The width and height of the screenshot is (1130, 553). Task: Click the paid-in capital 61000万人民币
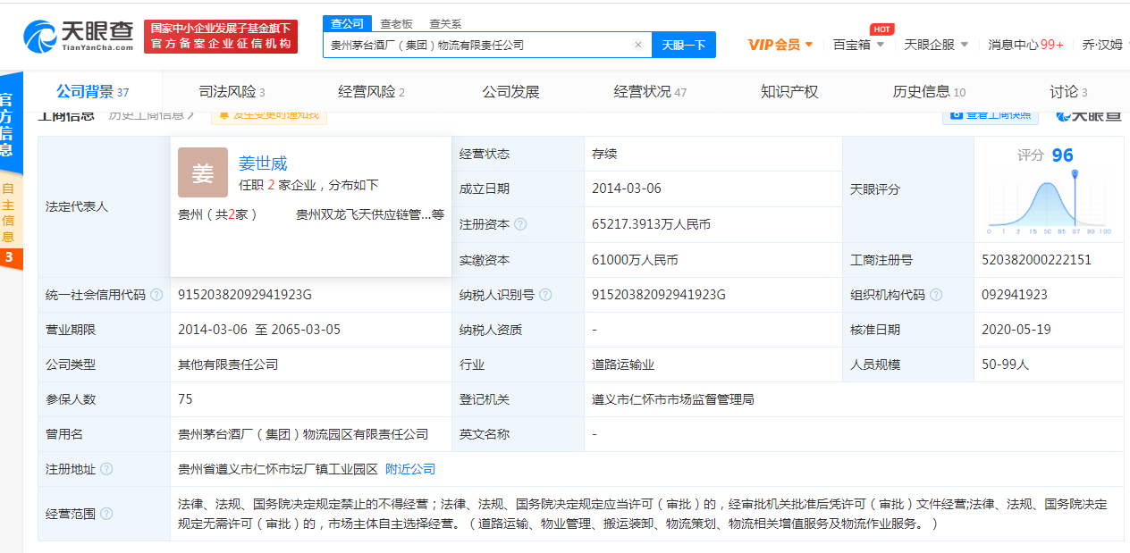coord(635,260)
